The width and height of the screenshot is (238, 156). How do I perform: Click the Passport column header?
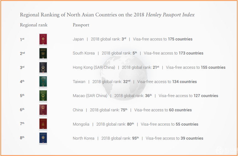tap(81, 25)
